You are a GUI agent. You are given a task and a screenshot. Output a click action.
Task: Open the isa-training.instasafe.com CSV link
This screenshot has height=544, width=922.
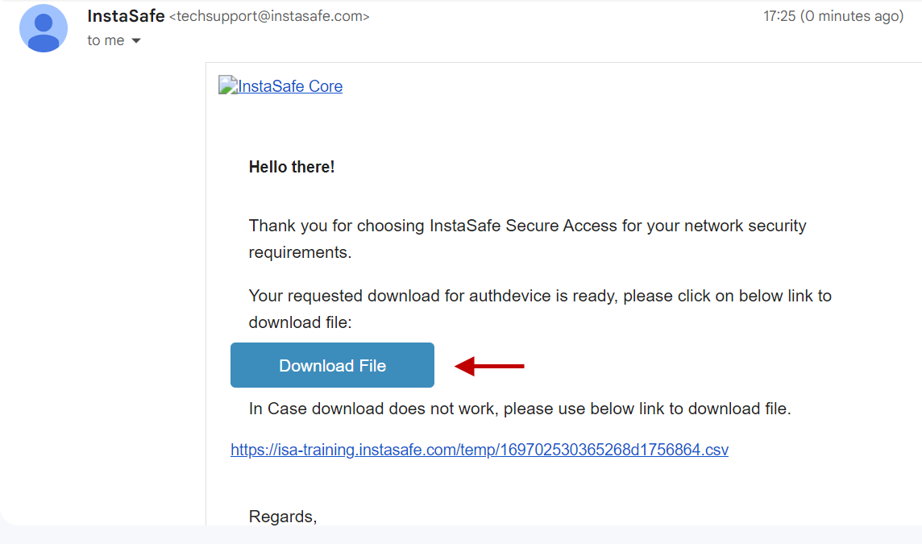click(x=479, y=450)
